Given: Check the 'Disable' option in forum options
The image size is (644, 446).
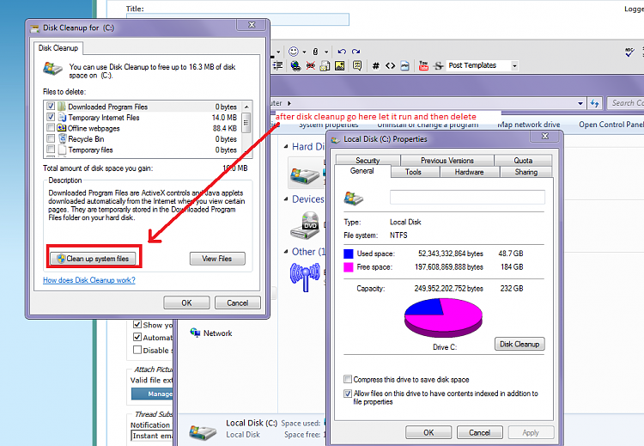Looking at the screenshot, I should [x=137, y=350].
